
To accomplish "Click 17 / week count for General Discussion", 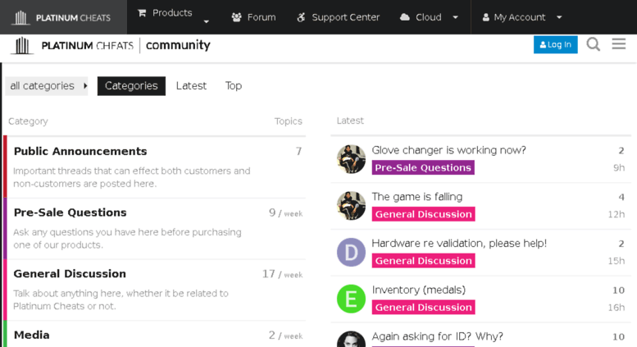I will pos(282,274).
